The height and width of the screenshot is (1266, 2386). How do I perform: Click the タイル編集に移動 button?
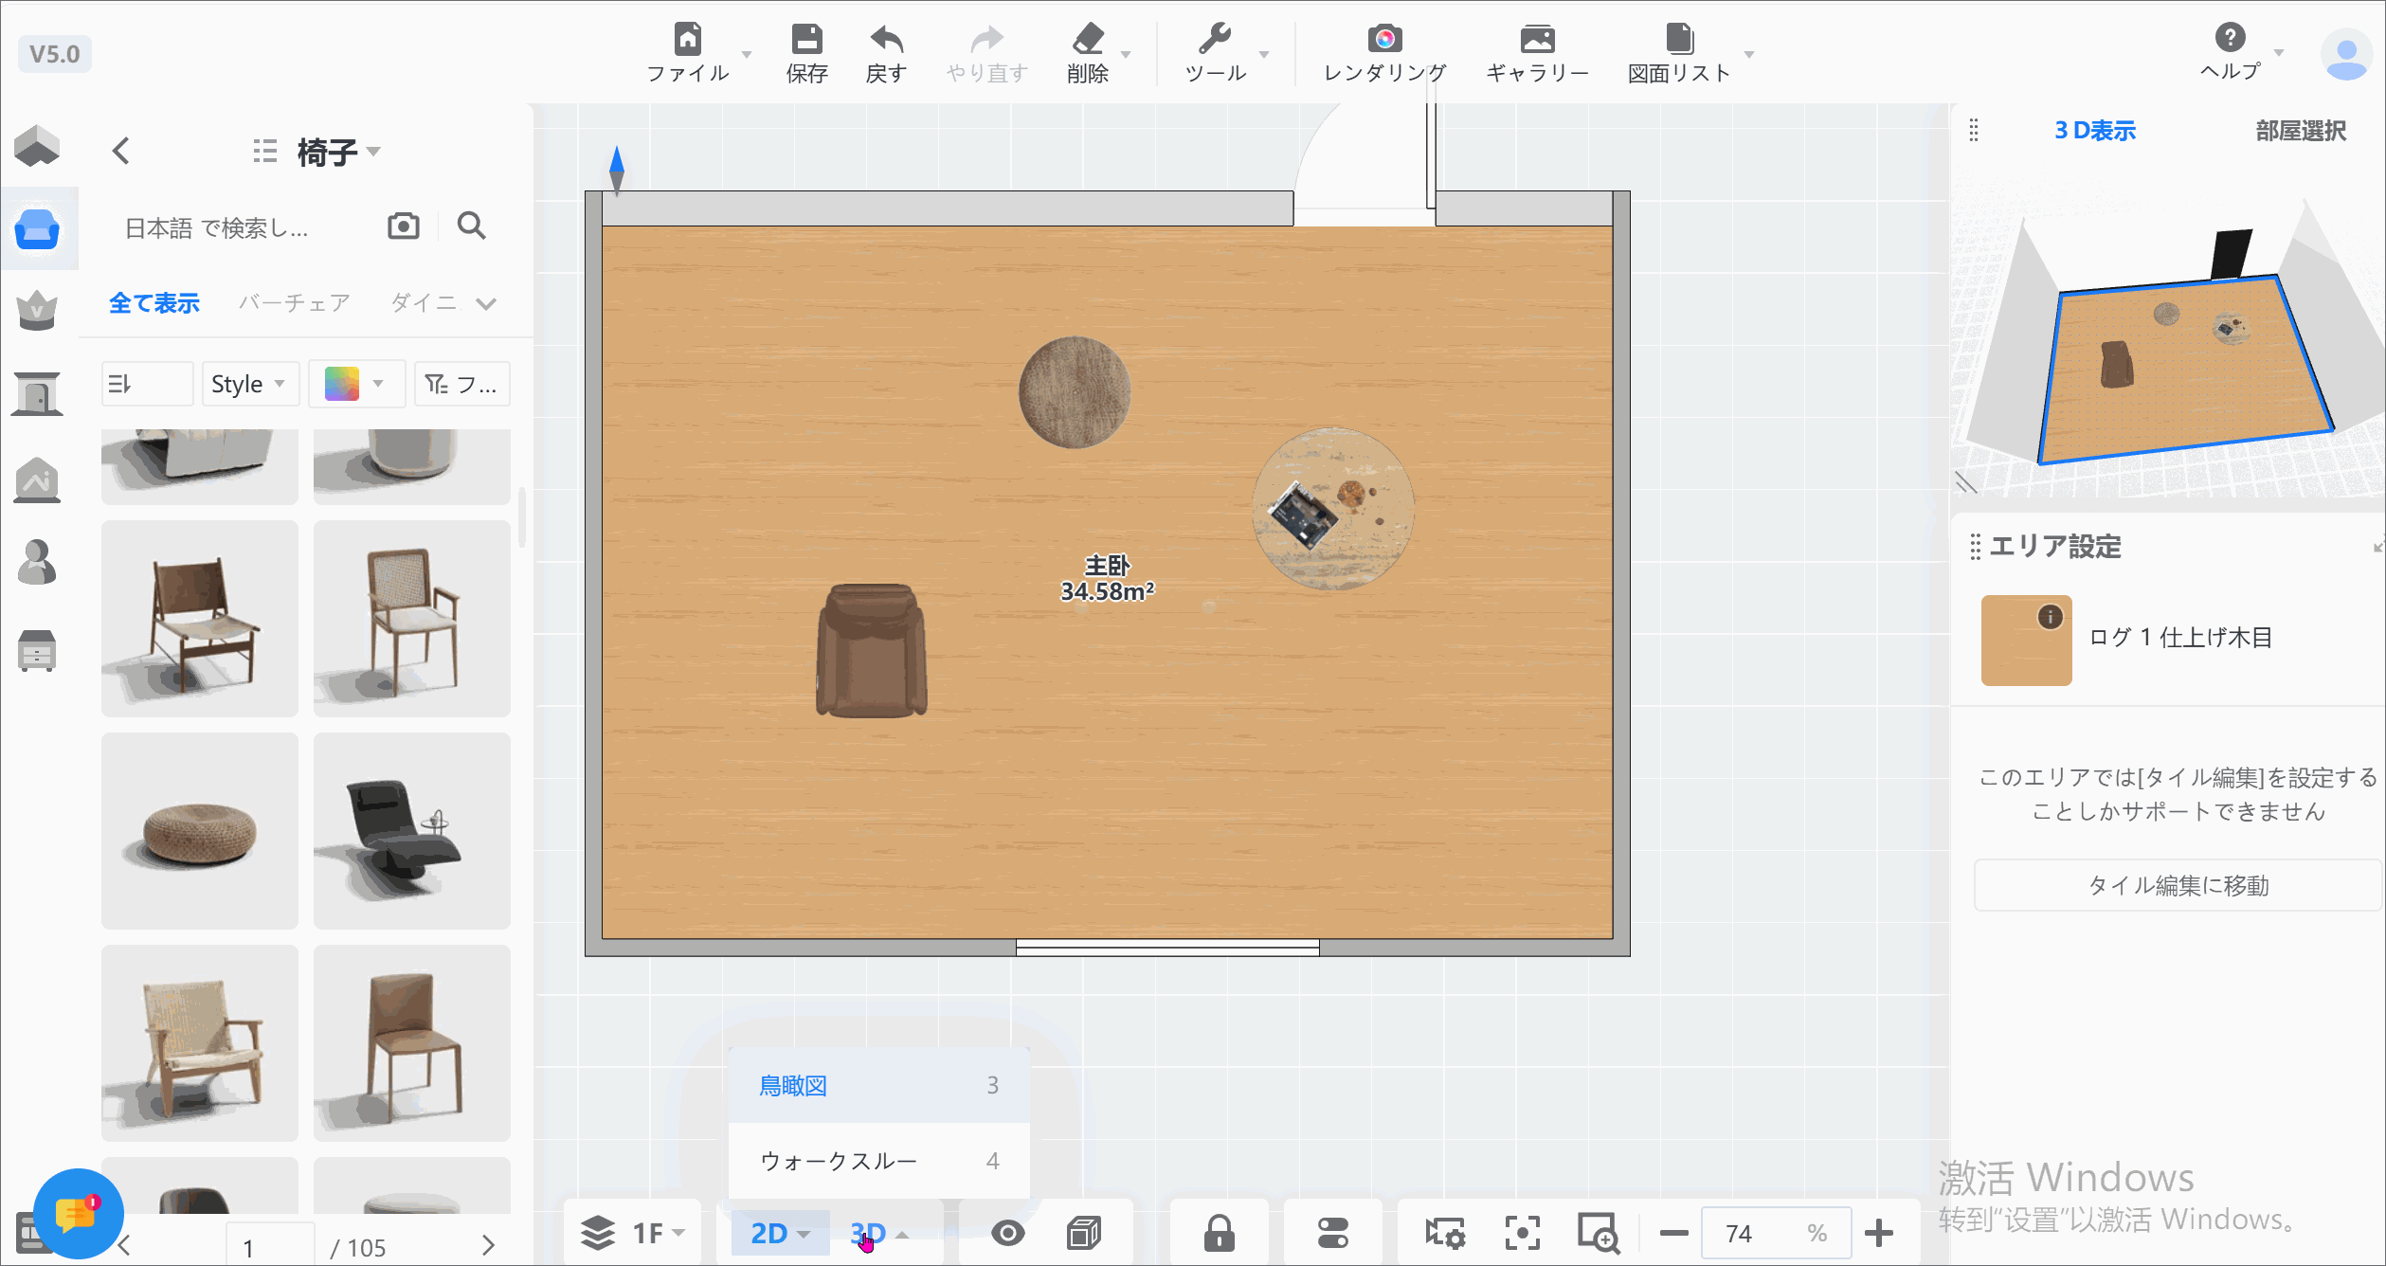pyautogui.click(x=2178, y=885)
